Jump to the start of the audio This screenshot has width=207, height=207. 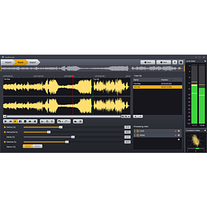click(x=6, y=121)
